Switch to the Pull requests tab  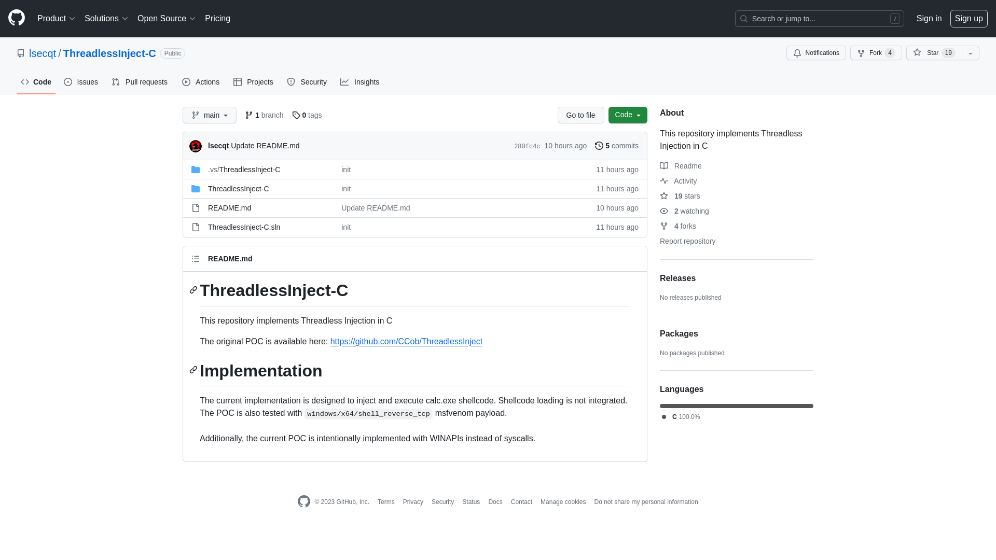coord(140,82)
